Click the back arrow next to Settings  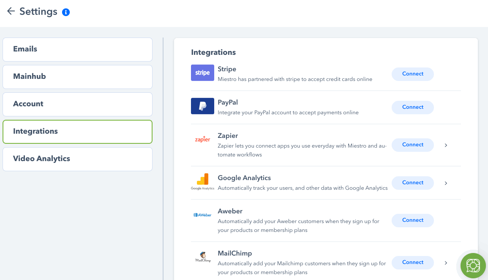coord(11,11)
